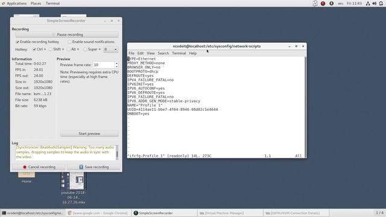Toggle the Ctrl + hotkey checkbox

point(34,49)
